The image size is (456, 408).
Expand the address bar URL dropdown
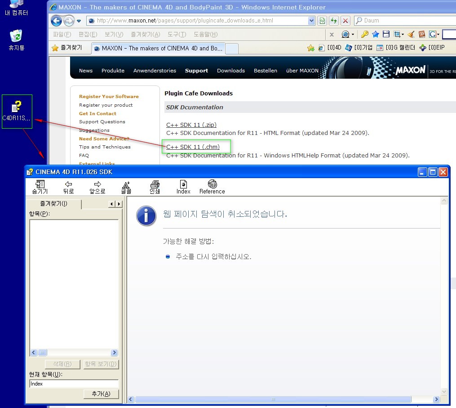[x=311, y=20]
